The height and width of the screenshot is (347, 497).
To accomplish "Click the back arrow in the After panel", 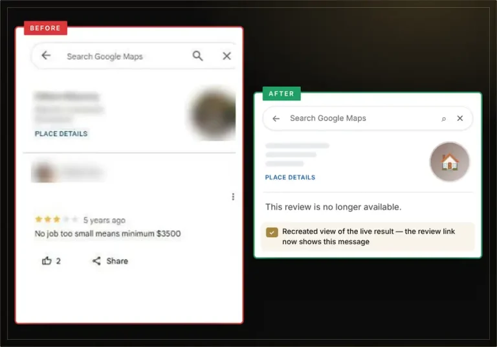I will (276, 118).
